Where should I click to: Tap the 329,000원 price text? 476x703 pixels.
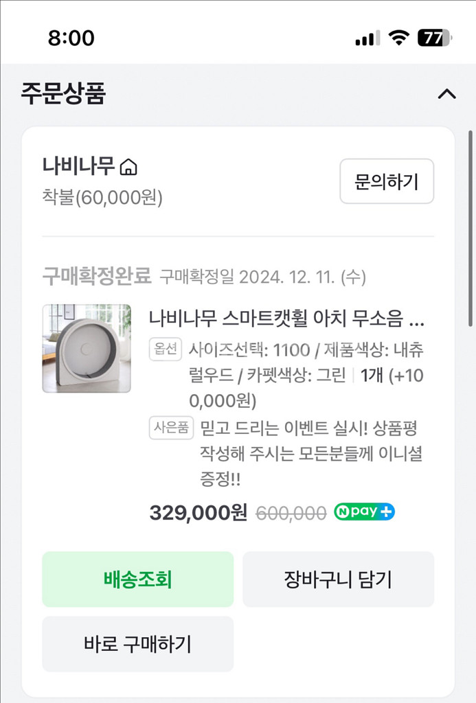point(198,513)
